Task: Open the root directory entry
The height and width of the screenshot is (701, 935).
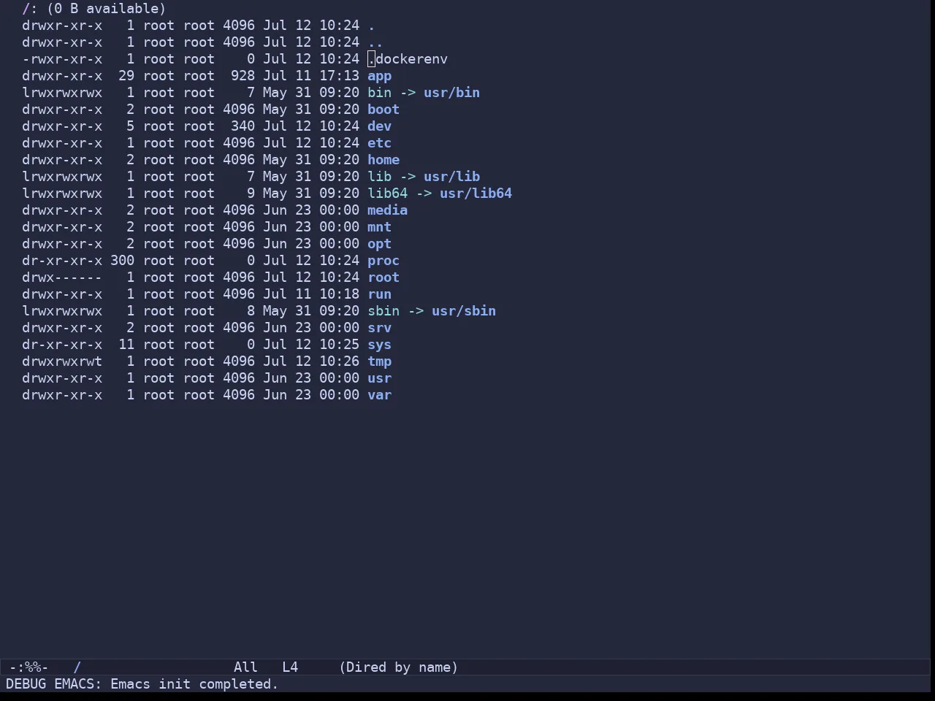Action: [x=383, y=277]
